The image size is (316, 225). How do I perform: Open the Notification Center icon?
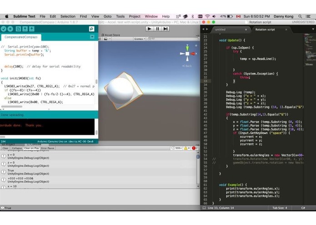click(x=308, y=16)
